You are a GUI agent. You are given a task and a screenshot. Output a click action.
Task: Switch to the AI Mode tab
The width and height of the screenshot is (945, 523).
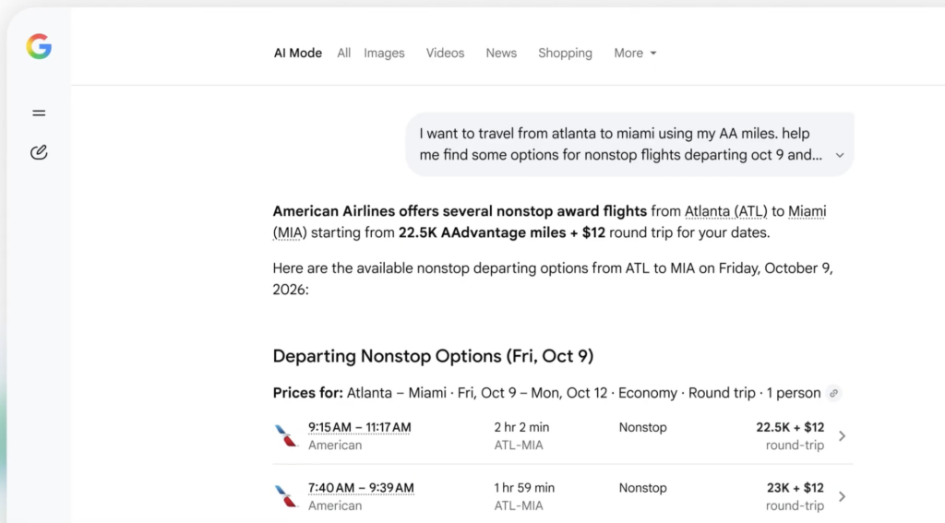(x=298, y=53)
